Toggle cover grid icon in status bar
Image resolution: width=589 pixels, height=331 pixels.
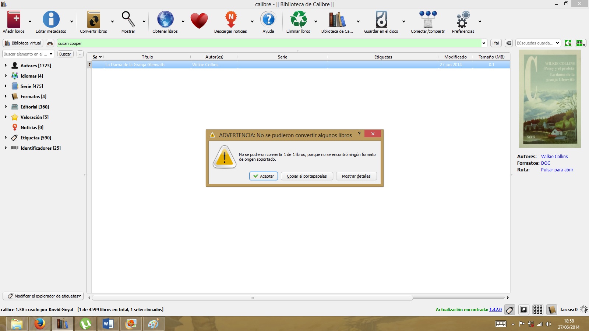538,310
